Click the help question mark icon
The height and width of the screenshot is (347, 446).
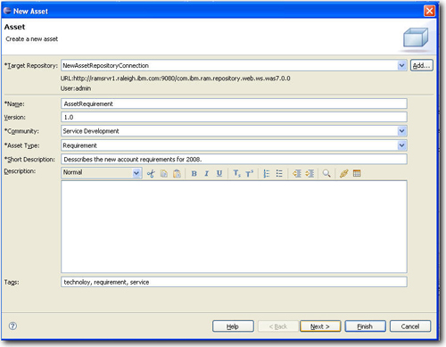click(12, 326)
